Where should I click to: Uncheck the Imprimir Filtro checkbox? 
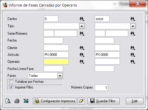coord(11,87)
